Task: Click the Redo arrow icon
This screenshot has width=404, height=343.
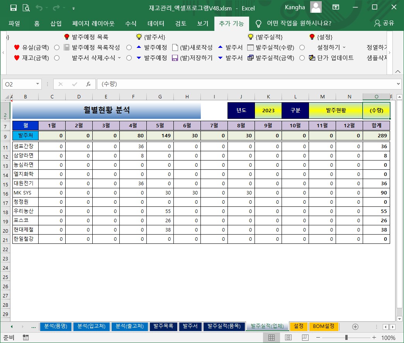Action: (x=56, y=8)
